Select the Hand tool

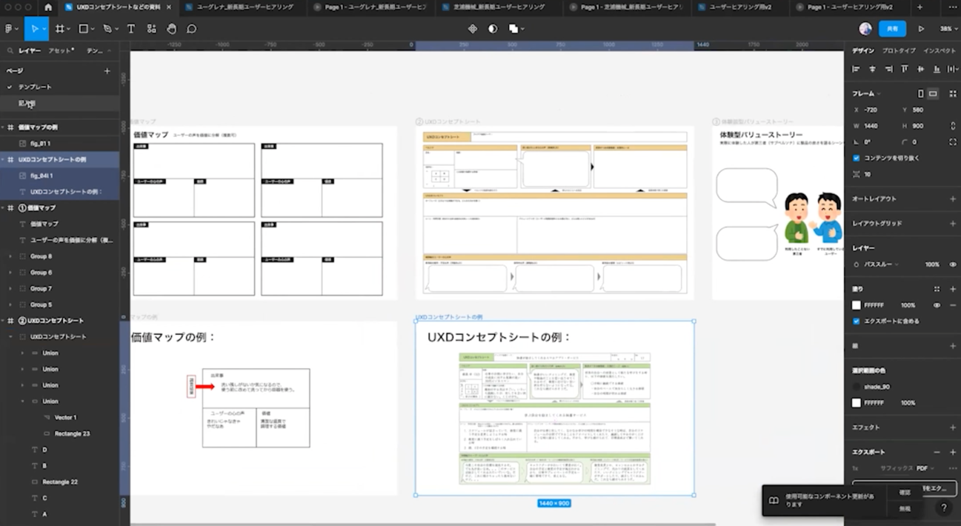pyautogui.click(x=172, y=29)
